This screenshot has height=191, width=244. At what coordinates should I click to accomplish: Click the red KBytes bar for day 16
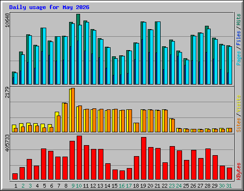click(x=122, y=175)
